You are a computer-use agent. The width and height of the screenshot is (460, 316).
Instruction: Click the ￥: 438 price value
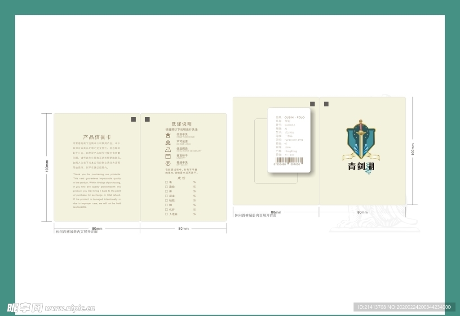point(289,155)
